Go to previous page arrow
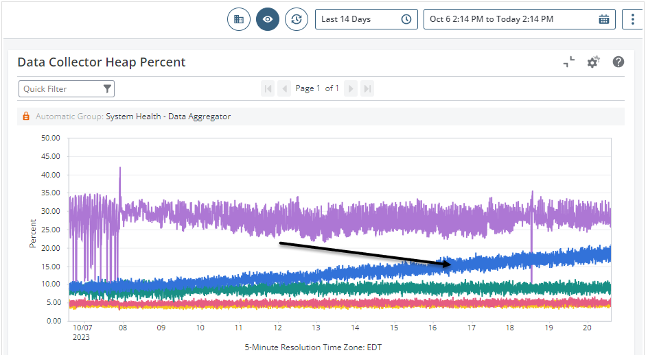The width and height of the screenshot is (648, 355). (284, 88)
